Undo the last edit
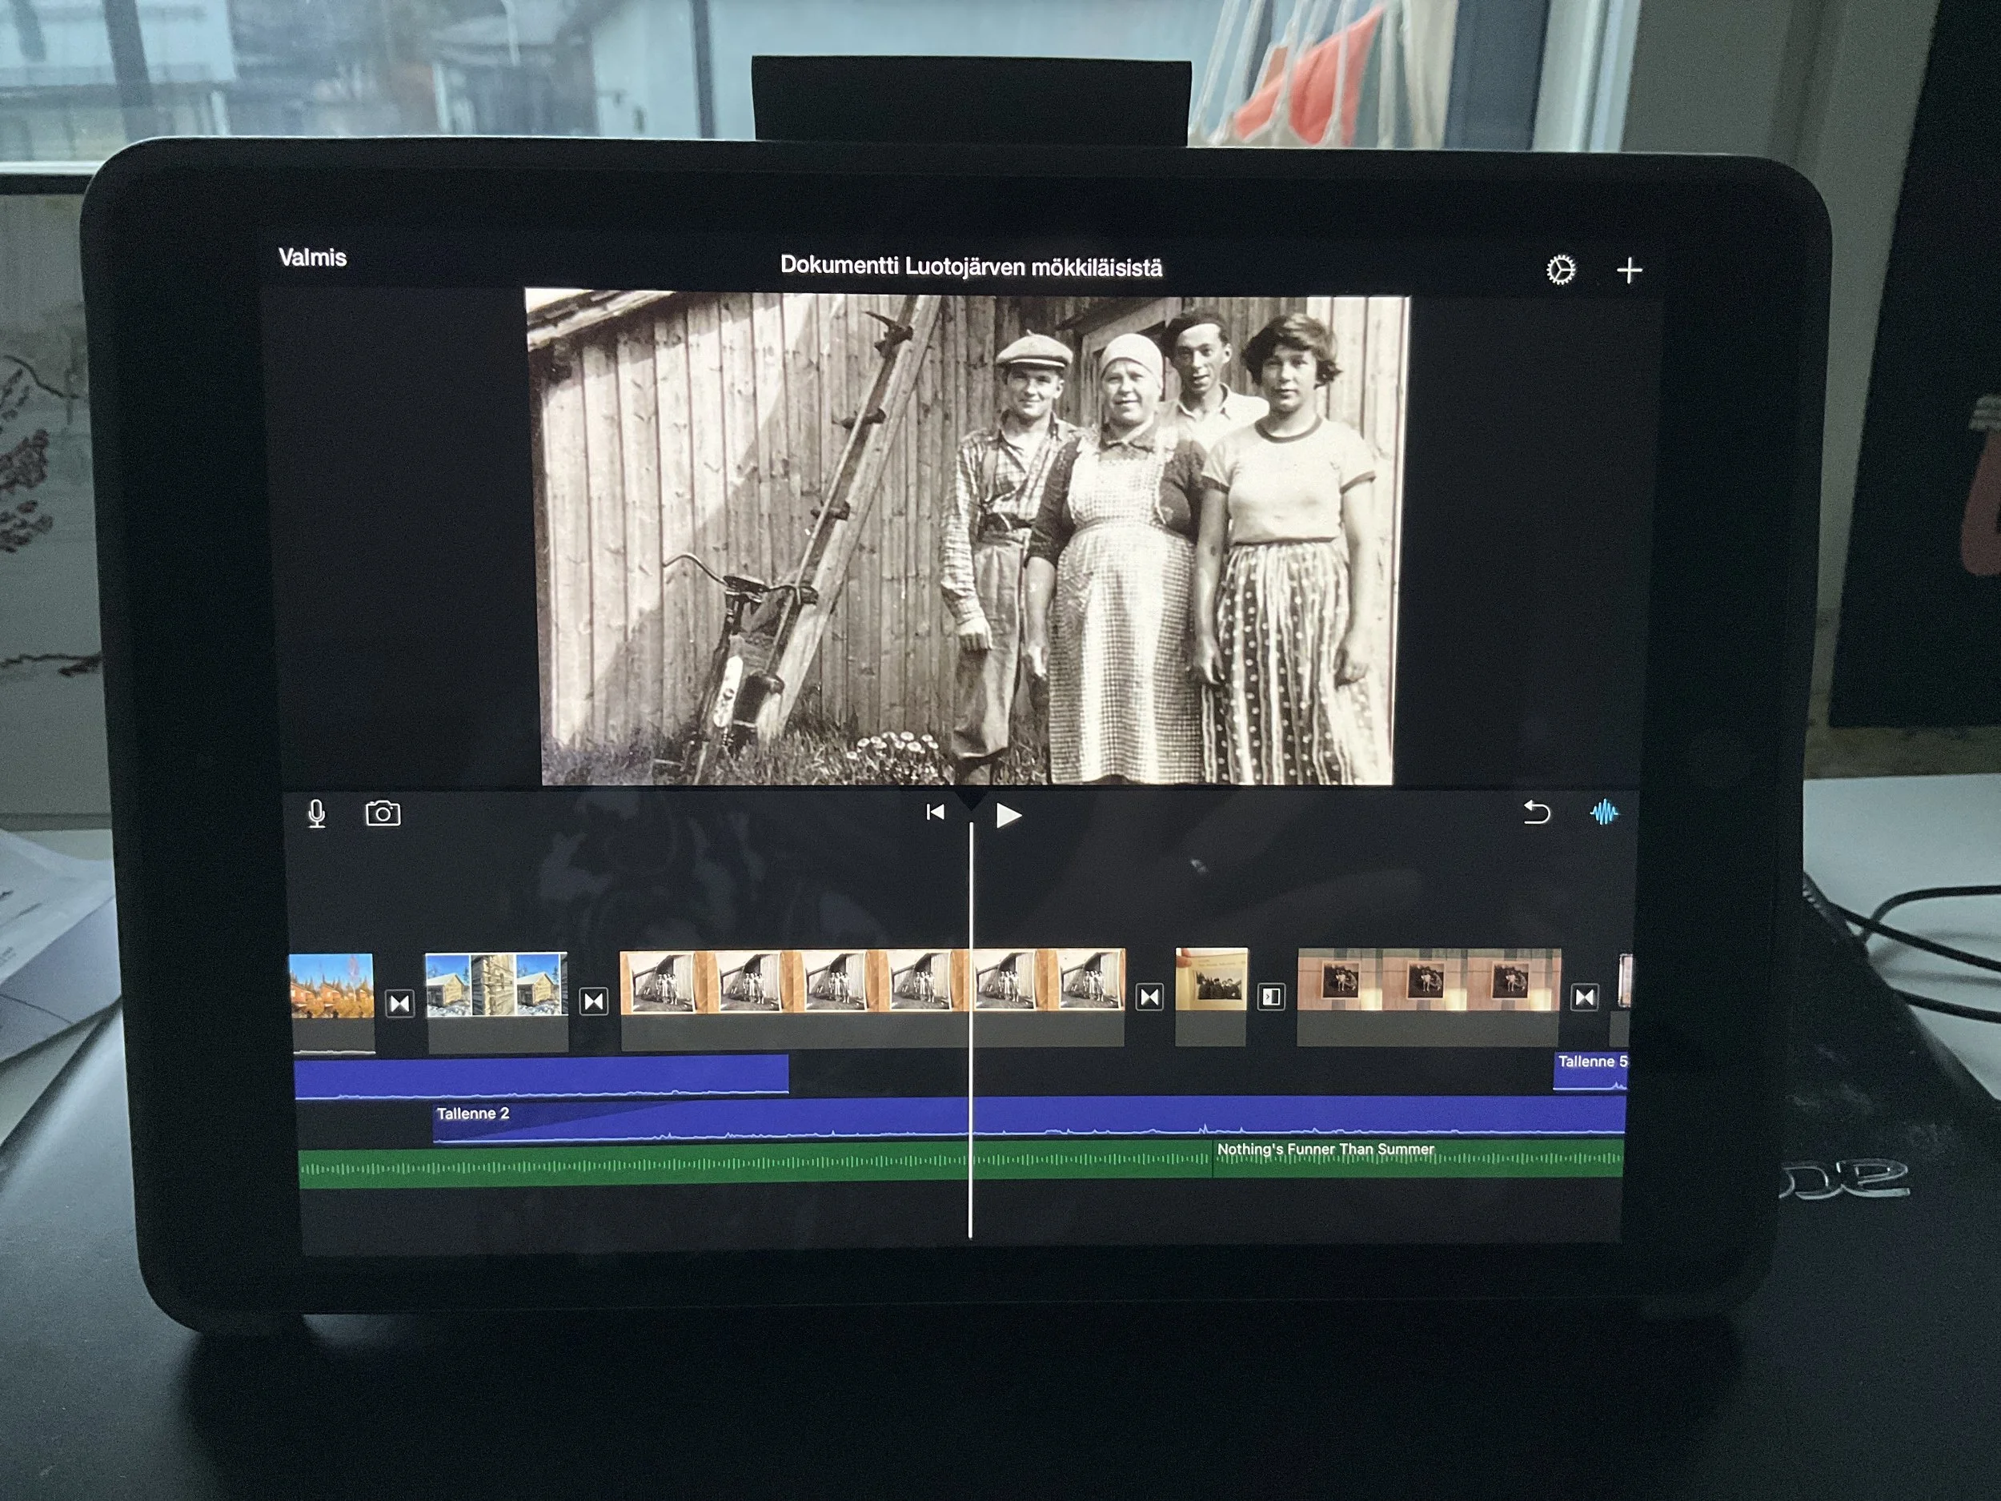Viewport: 2001px width, 1501px height. point(1536,813)
